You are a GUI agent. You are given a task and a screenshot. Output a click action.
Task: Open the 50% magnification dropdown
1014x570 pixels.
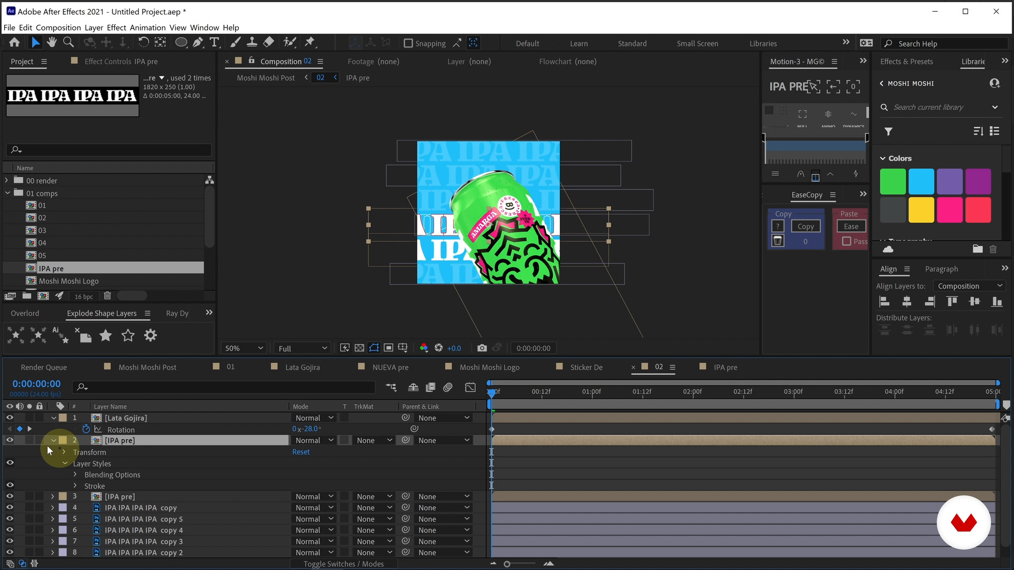pos(244,348)
